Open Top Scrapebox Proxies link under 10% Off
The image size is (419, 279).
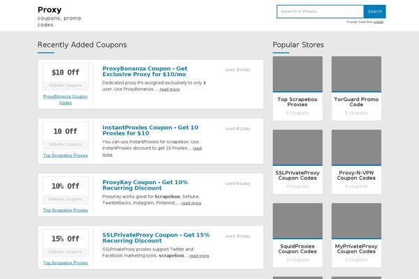tap(66, 210)
